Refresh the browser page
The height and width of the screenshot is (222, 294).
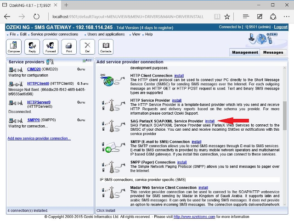pos(36,17)
